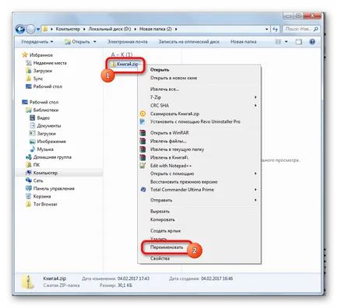338x308 pixels.
Task: Open Свойства from context menu
Action: (199, 258)
